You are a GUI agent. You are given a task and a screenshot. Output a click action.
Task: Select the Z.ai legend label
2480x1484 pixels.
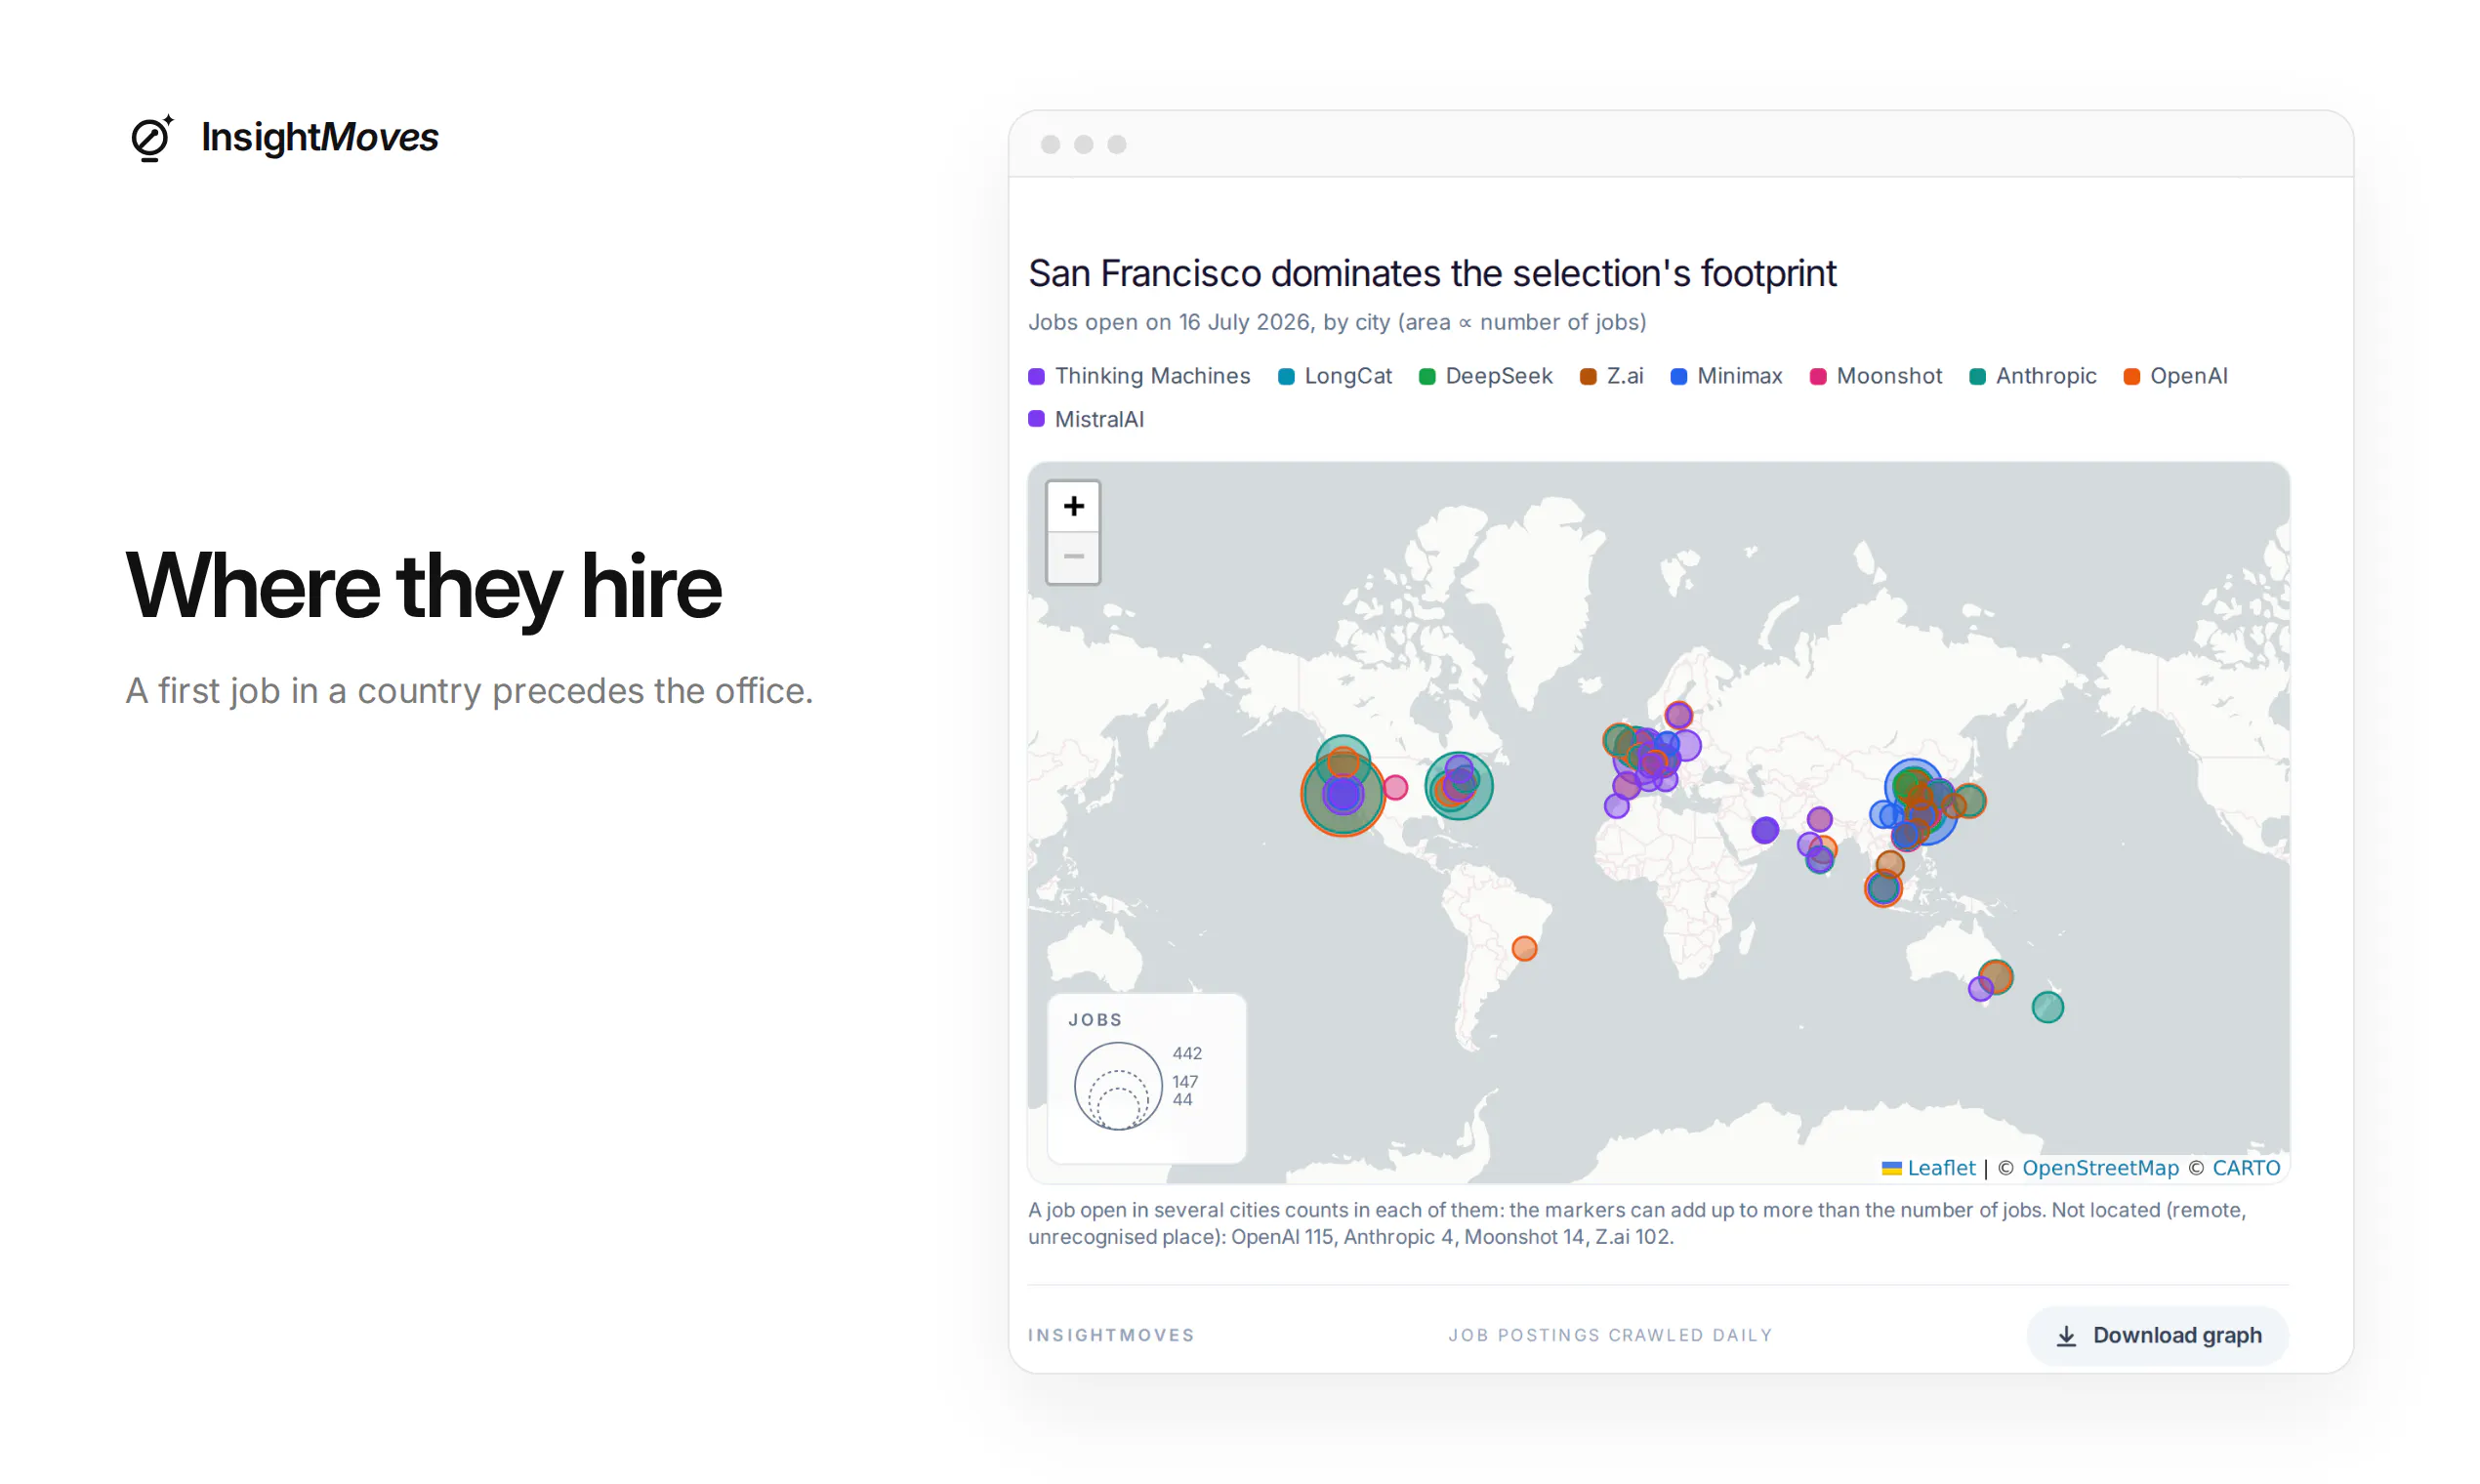point(1625,376)
